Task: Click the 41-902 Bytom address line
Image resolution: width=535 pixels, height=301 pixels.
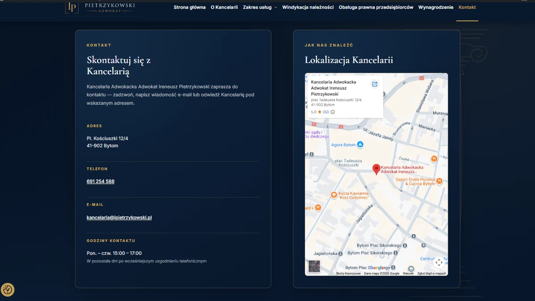Action: click(x=102, y=146)
